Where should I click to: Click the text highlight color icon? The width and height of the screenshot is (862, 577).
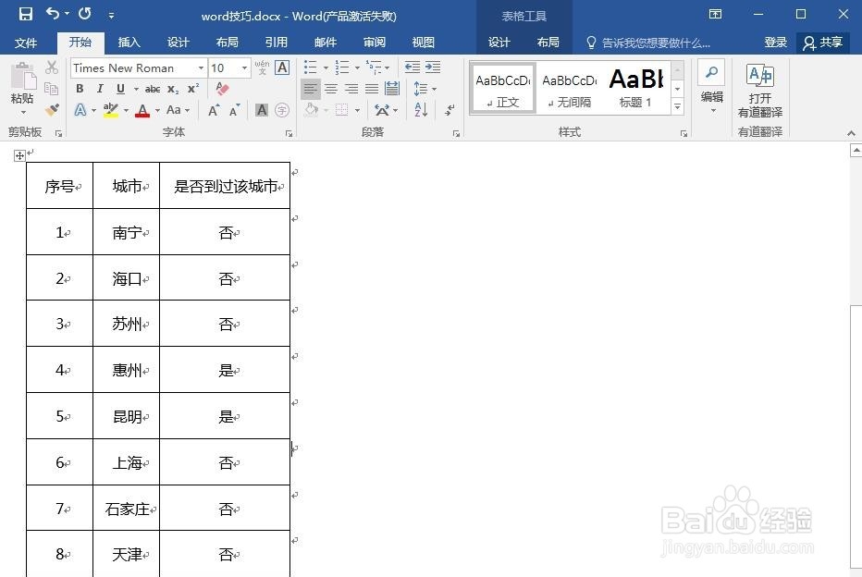tap(110, 110)
